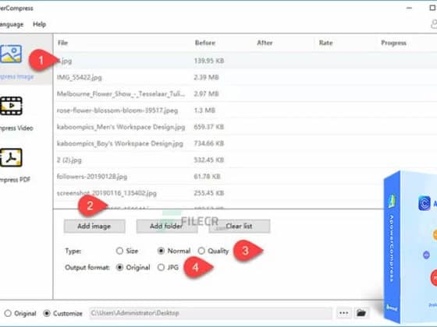The width and height of the screenshot is (437, 327).
Task: Open the Compress PDF icon
Action: [x=11, y=157]
